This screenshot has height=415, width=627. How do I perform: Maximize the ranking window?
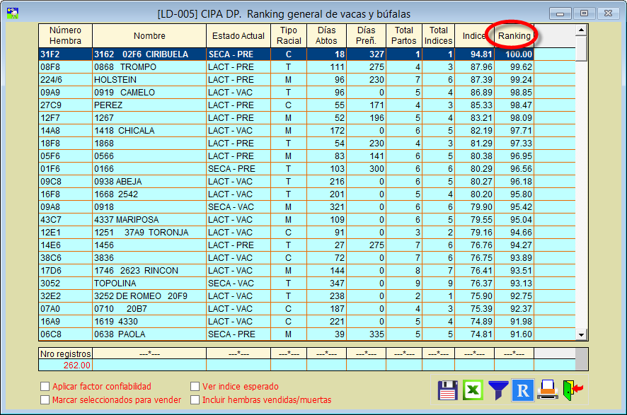click(x=584, y=13)
